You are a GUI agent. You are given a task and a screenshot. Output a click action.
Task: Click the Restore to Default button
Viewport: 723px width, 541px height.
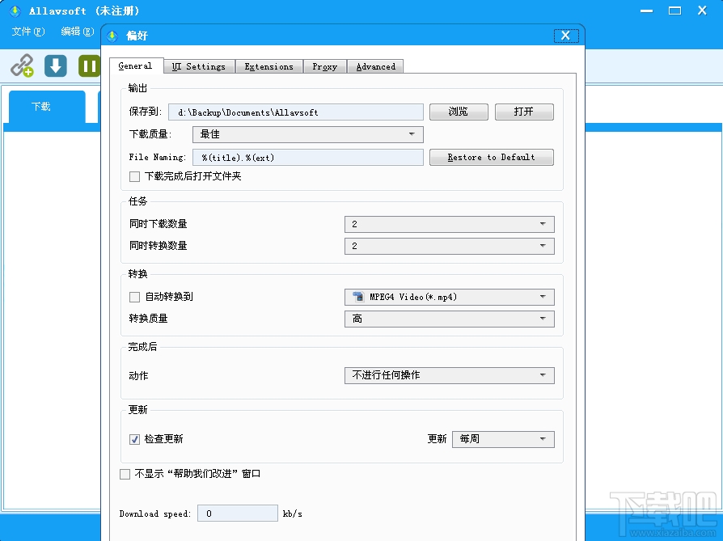click(491, 157)
